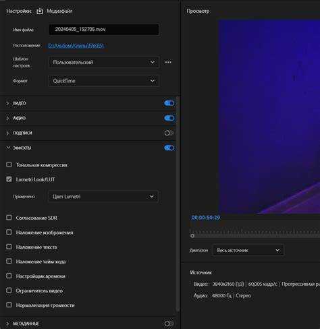The width and height of the screenshot is (320, 329).
Task: Toggle the АУДИО section switch
Action: pos(169,118)
